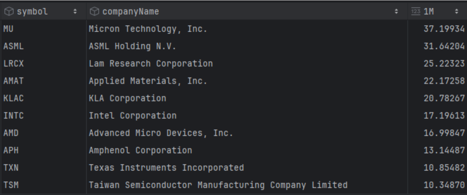Select the MU symbol cell
467x195 pixels.
(8, 29)
